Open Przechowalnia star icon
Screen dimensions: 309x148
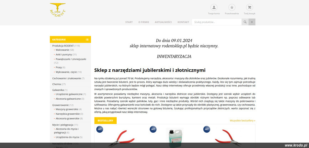coord(232,8)
